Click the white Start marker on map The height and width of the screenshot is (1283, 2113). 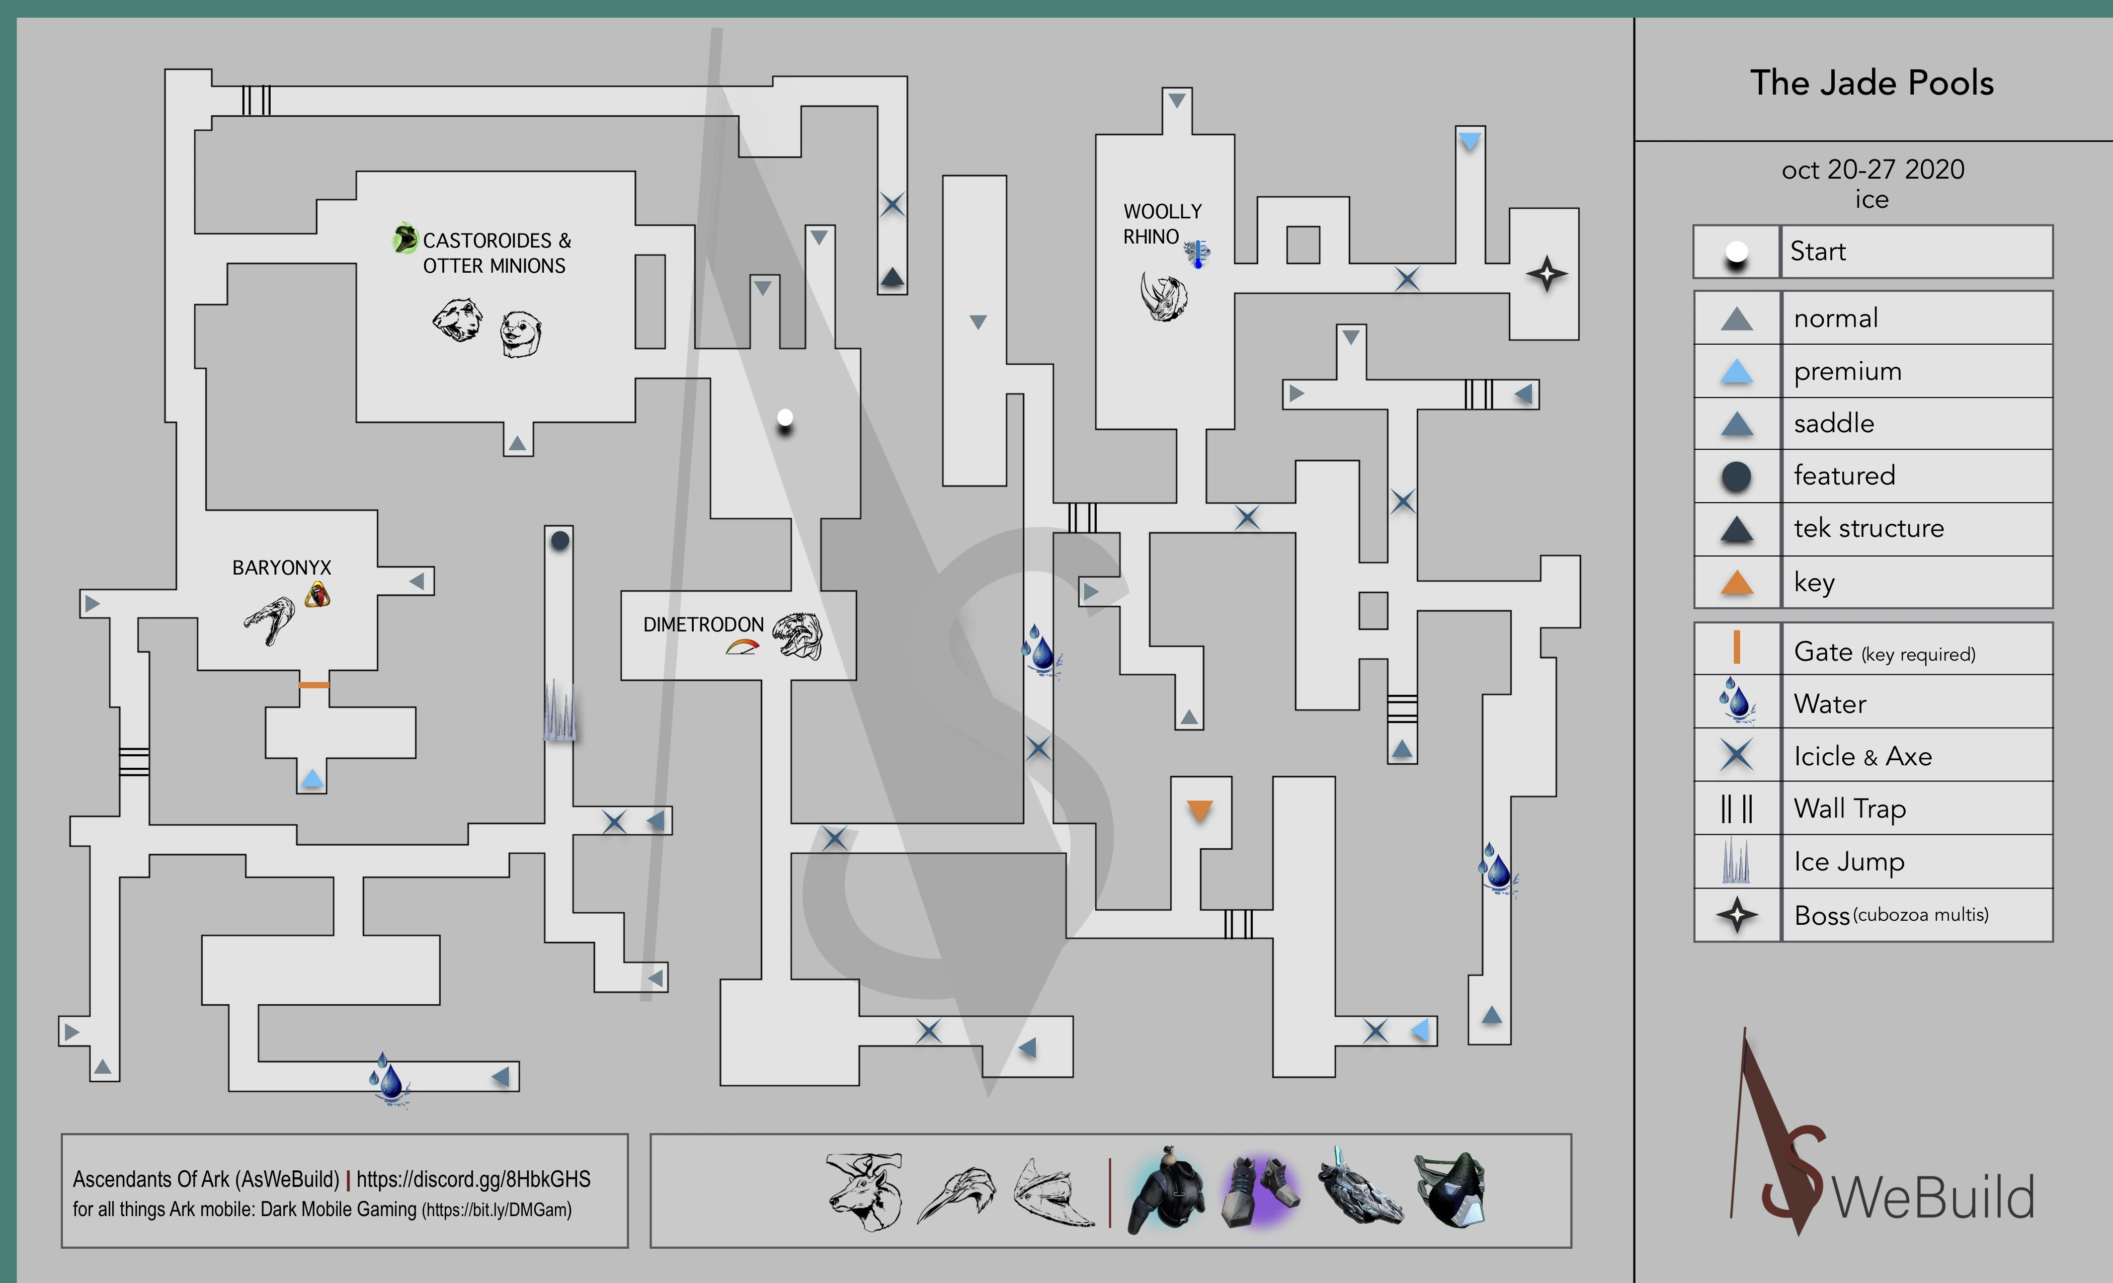tap(785, 419)
